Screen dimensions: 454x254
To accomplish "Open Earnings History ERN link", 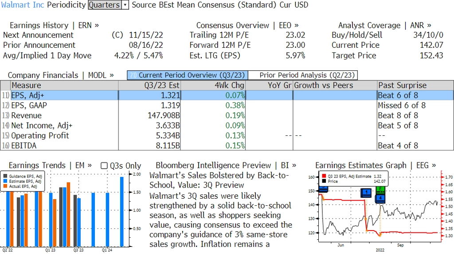I will click(54, 25).
